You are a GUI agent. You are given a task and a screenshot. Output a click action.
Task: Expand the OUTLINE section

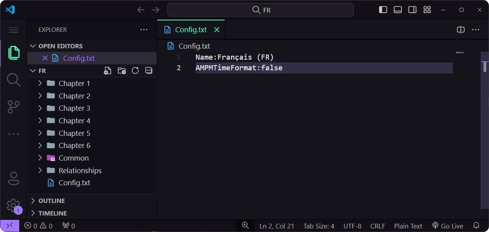pos(51,201)
